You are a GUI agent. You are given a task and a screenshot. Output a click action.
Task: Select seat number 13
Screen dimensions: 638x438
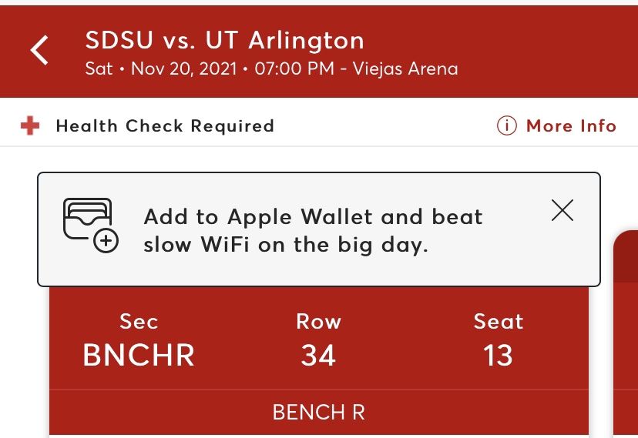tap(499, 356)
